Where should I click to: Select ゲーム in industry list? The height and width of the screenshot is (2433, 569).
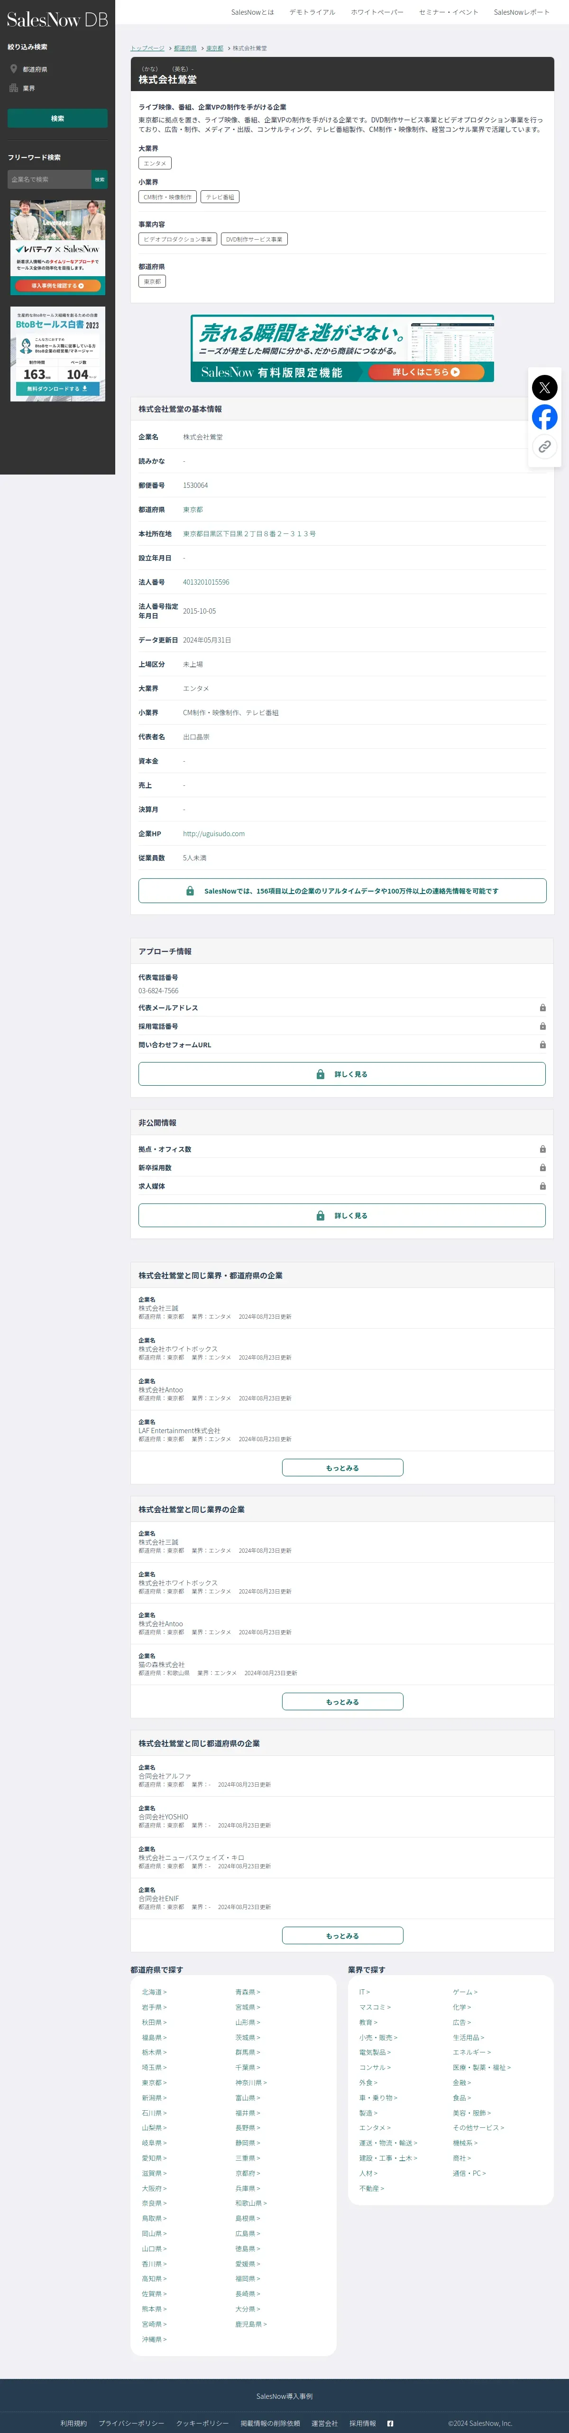click(x=465, y=1993)
